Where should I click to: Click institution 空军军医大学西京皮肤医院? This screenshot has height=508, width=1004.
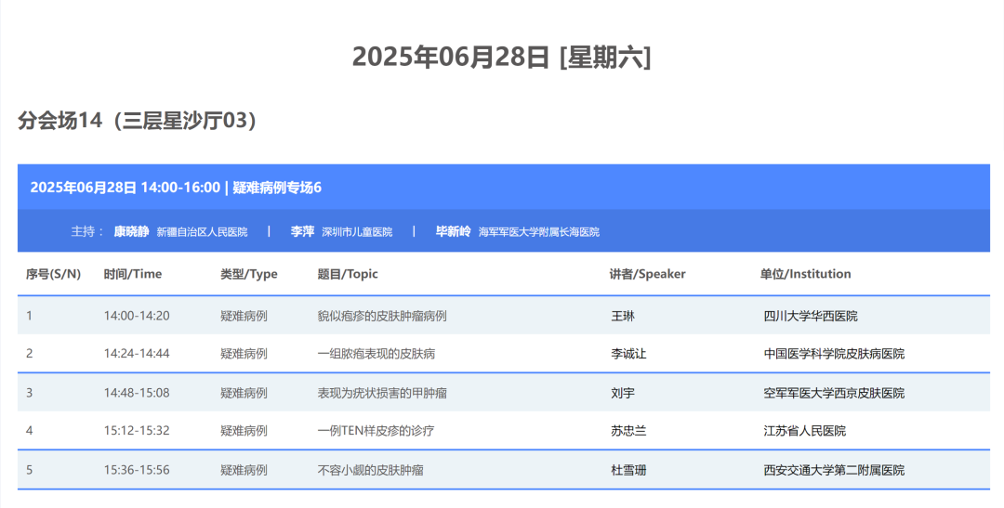pos(834,392)
